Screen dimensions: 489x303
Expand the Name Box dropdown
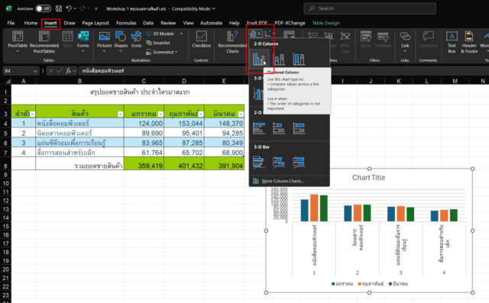35,71
